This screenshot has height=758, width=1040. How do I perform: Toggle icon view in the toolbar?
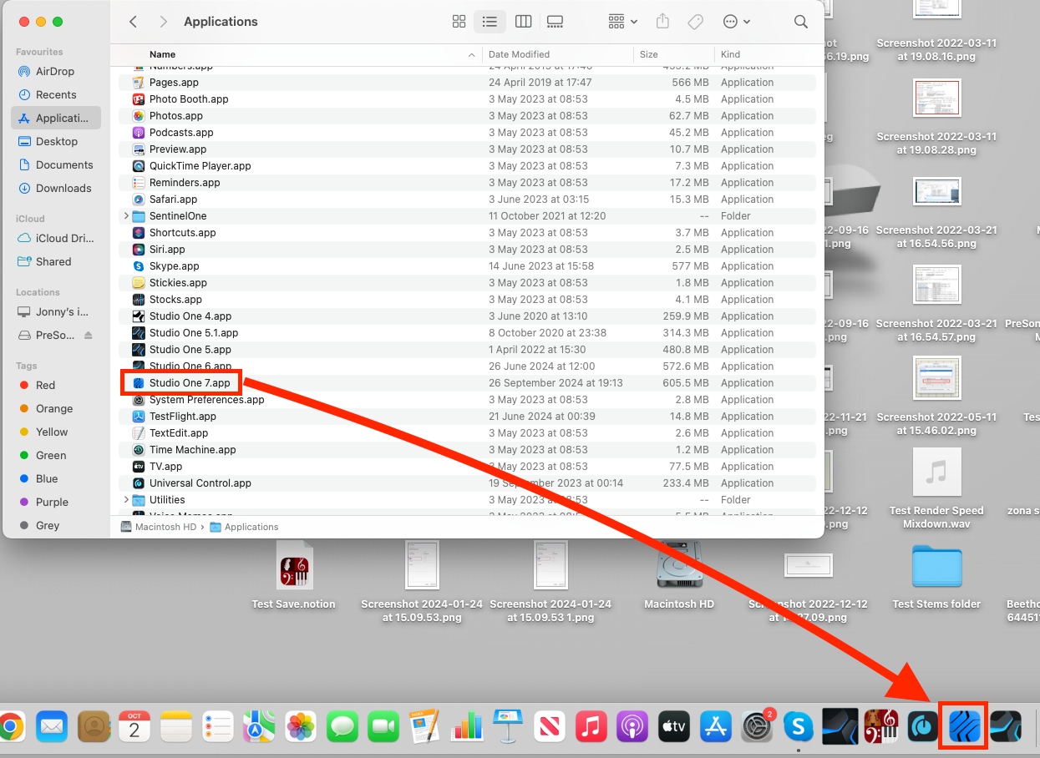[459, 22]
